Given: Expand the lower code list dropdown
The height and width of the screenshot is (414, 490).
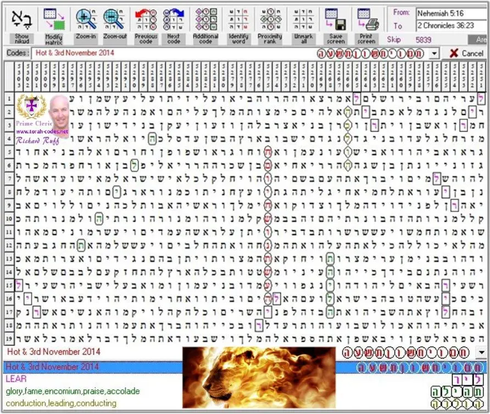Looking at the screenshot, I should pos(482,353).
